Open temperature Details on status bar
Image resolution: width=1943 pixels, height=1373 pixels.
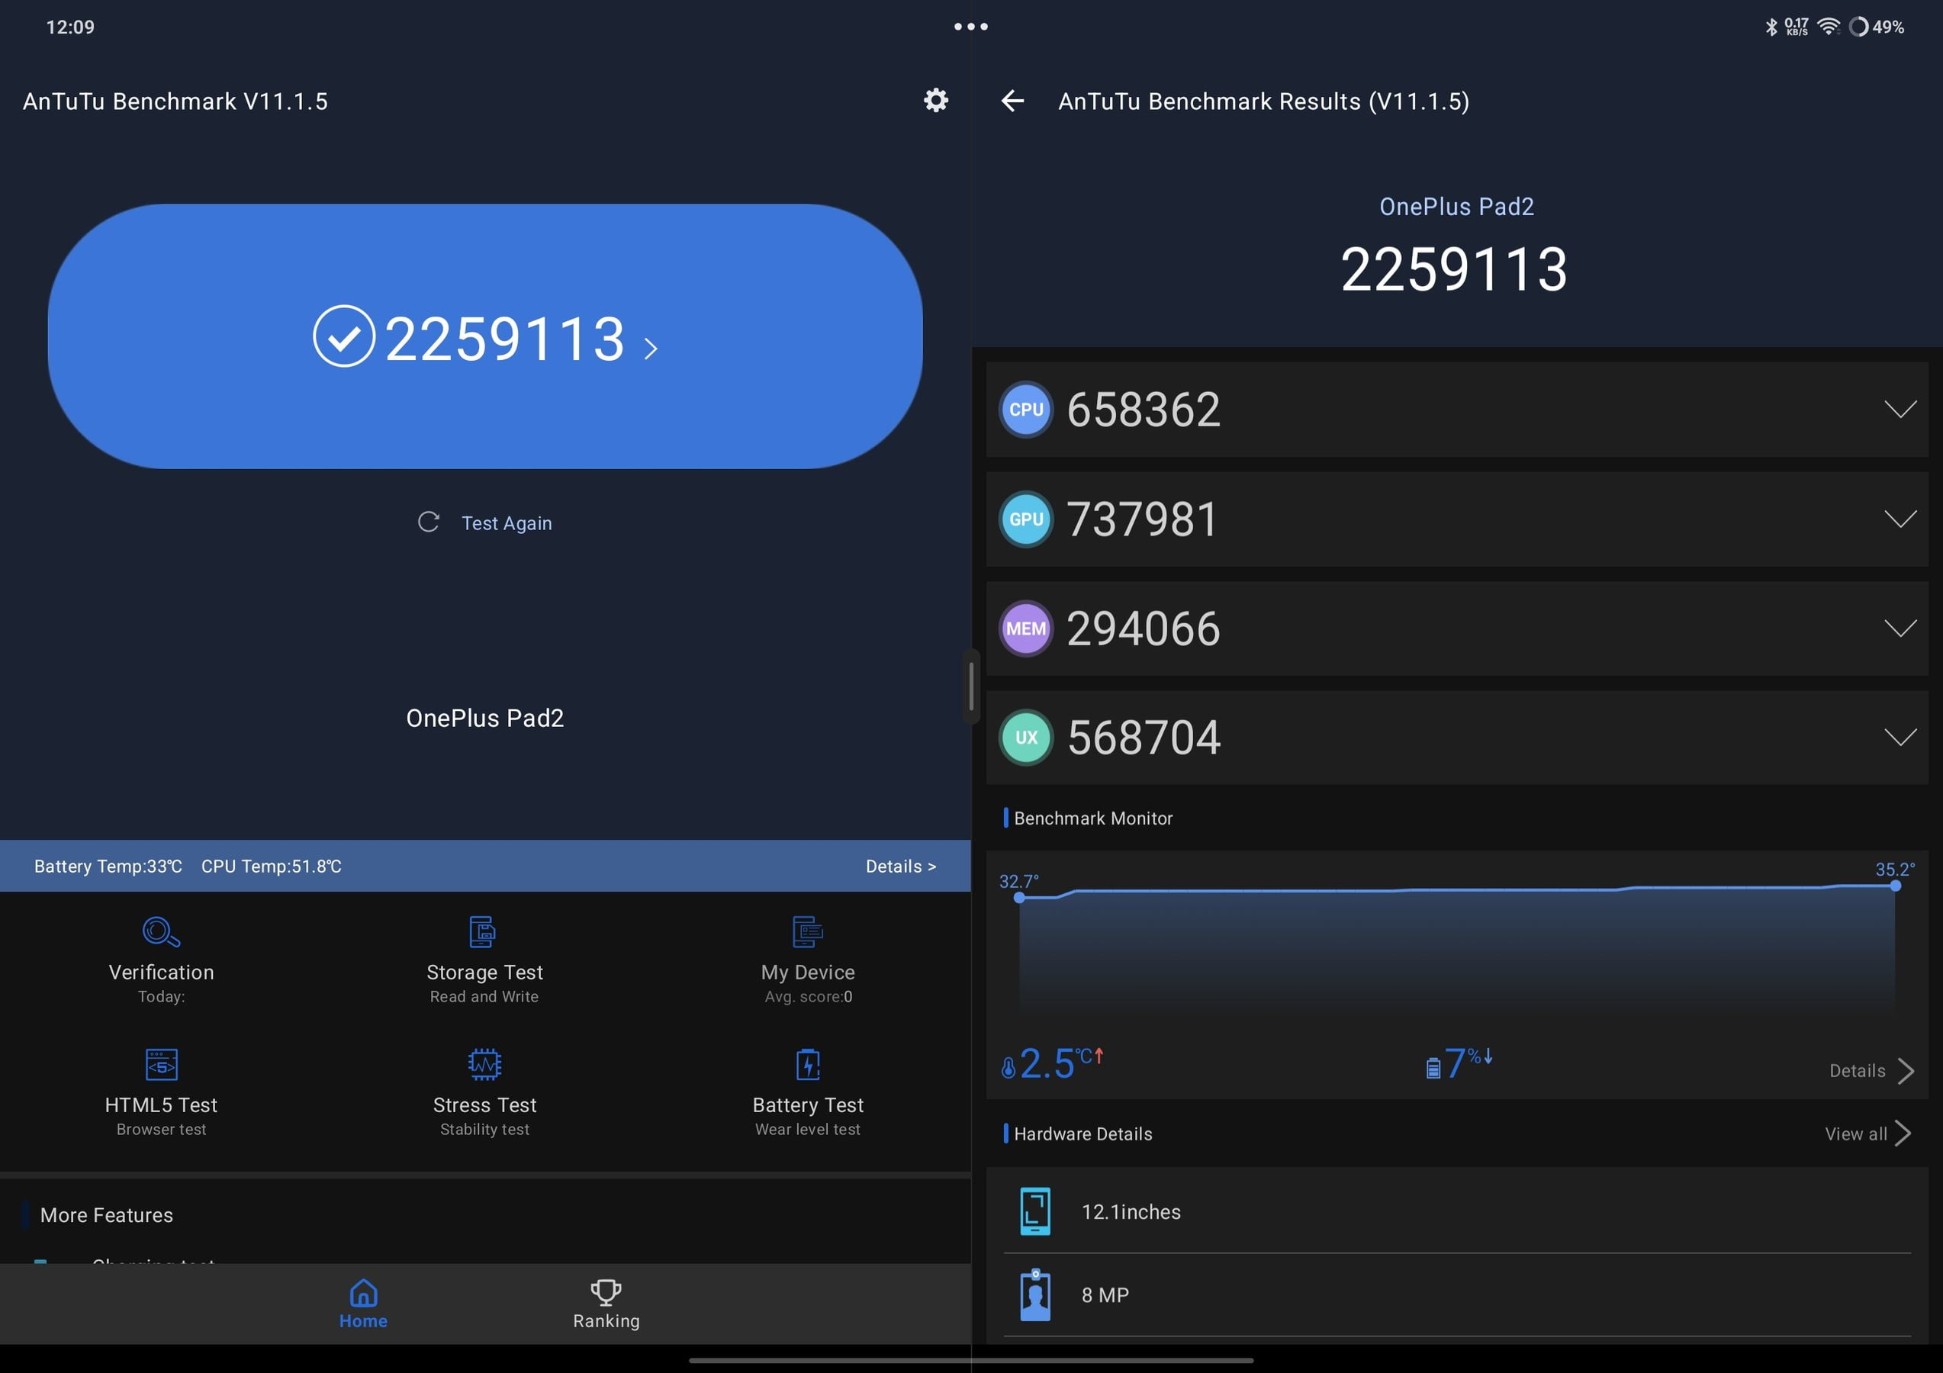coord(900,867)
